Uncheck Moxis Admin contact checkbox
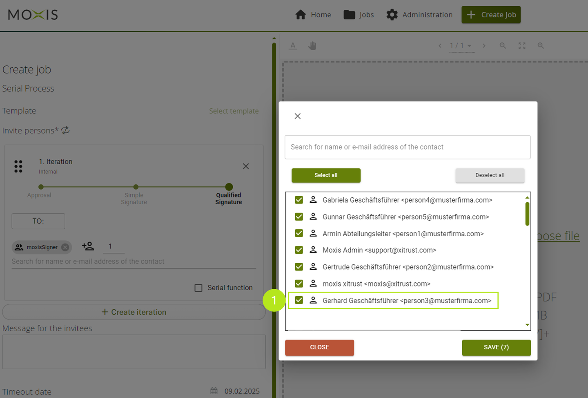 pos(299,250)
